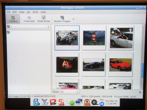
Task: Select the grayscale car thumbnail in bottom row
Action: coord(120,84)
